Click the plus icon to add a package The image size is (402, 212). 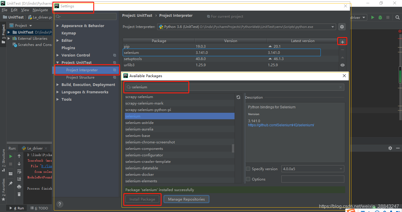click(x=342, y=42)
